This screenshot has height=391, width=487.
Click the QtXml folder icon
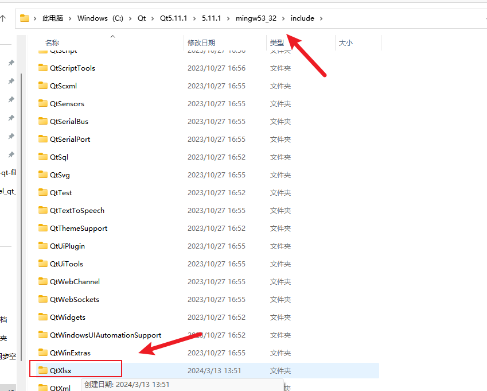[43, 388]
